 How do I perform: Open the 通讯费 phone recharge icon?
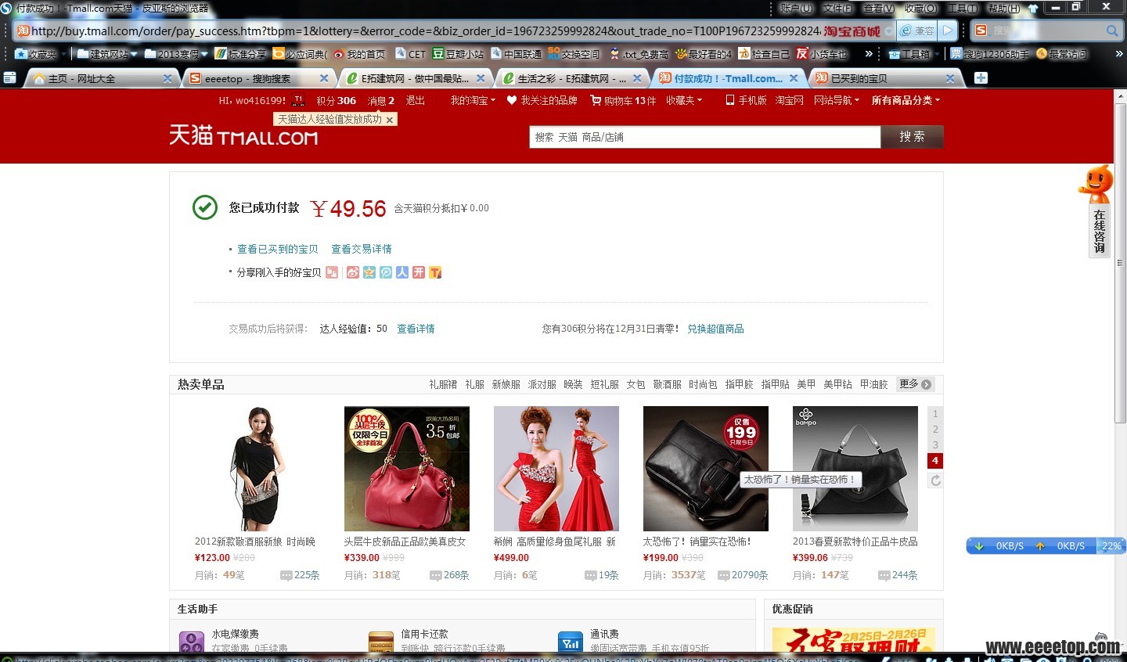click(x=571, y=642)
